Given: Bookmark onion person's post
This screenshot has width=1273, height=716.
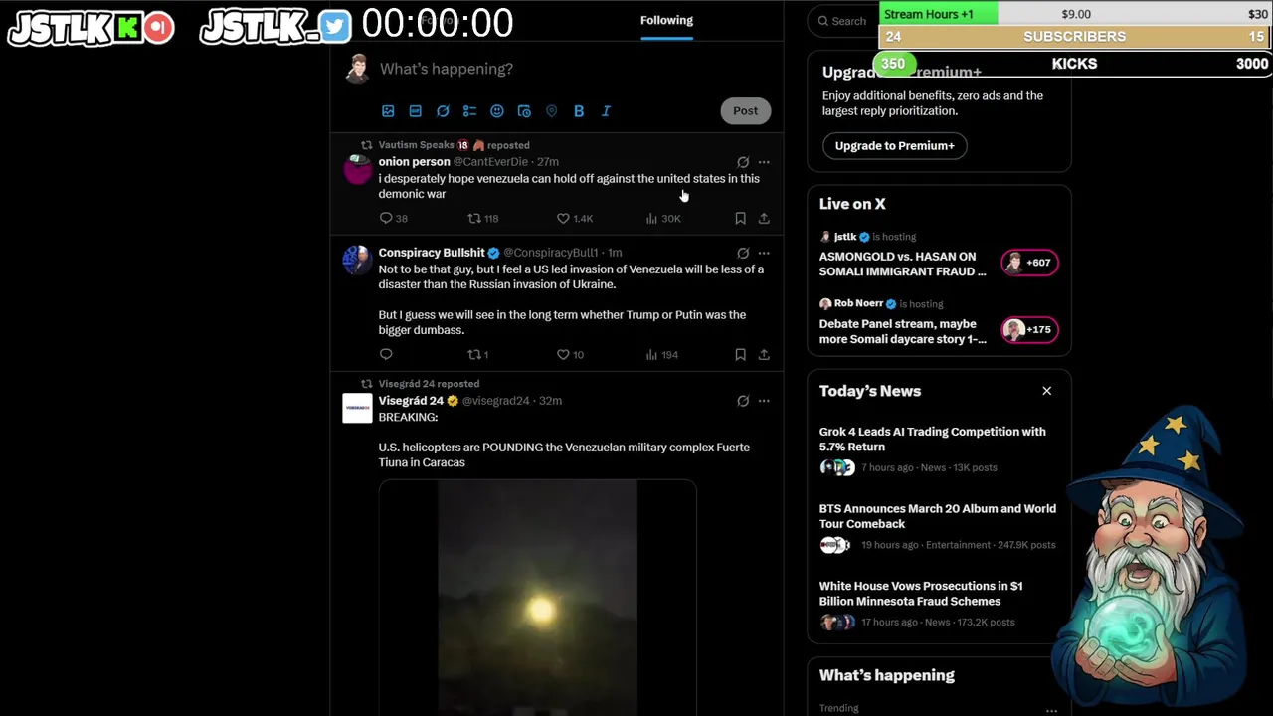Looking at the screenshot, I should click(740, 218).
